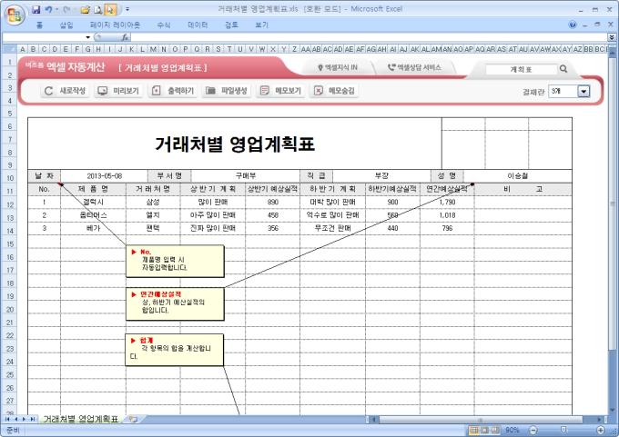Redo with the quick access arrow
This screenshot has height=437, width=619.
[66, 9]
